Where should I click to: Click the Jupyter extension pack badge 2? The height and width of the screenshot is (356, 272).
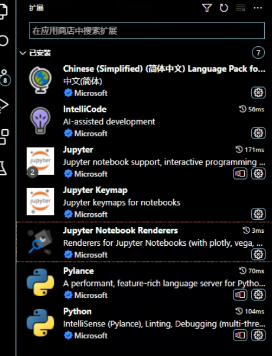33,172
